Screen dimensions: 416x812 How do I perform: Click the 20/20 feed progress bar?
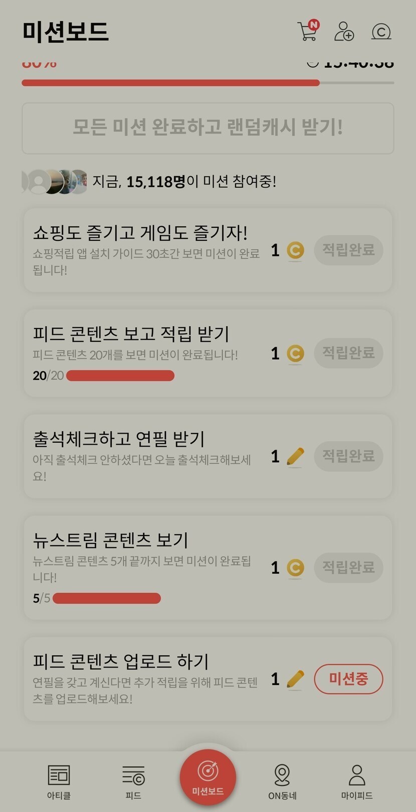tap(120, 375)
